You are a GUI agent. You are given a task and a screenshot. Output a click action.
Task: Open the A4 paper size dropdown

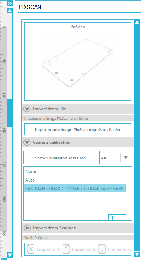[116, 158]
